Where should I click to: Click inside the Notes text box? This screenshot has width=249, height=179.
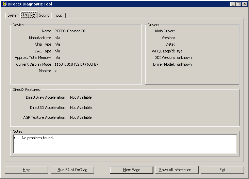pos(125,146)
